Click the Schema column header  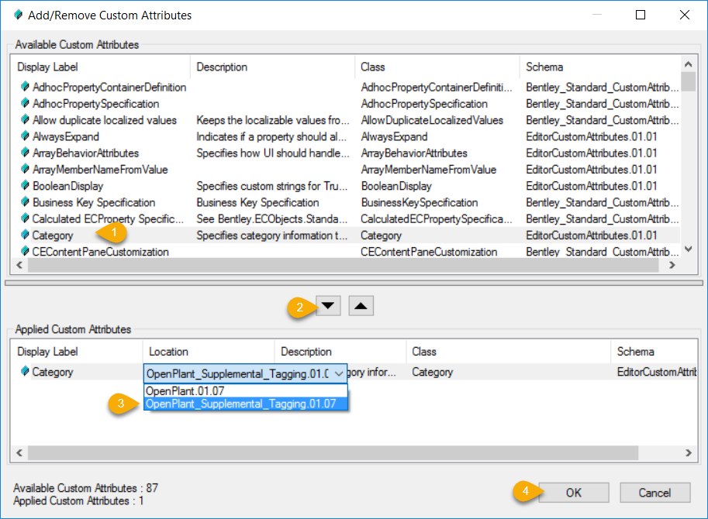pos(544,67)
